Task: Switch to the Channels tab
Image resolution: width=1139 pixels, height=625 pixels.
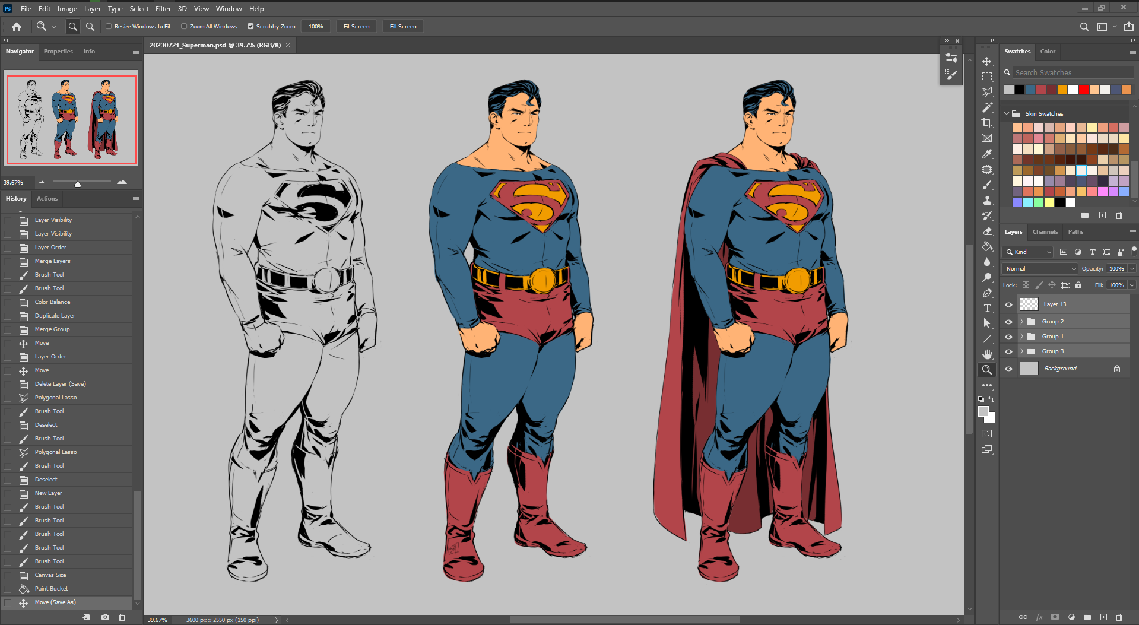Action: [x=1045, y=232]
